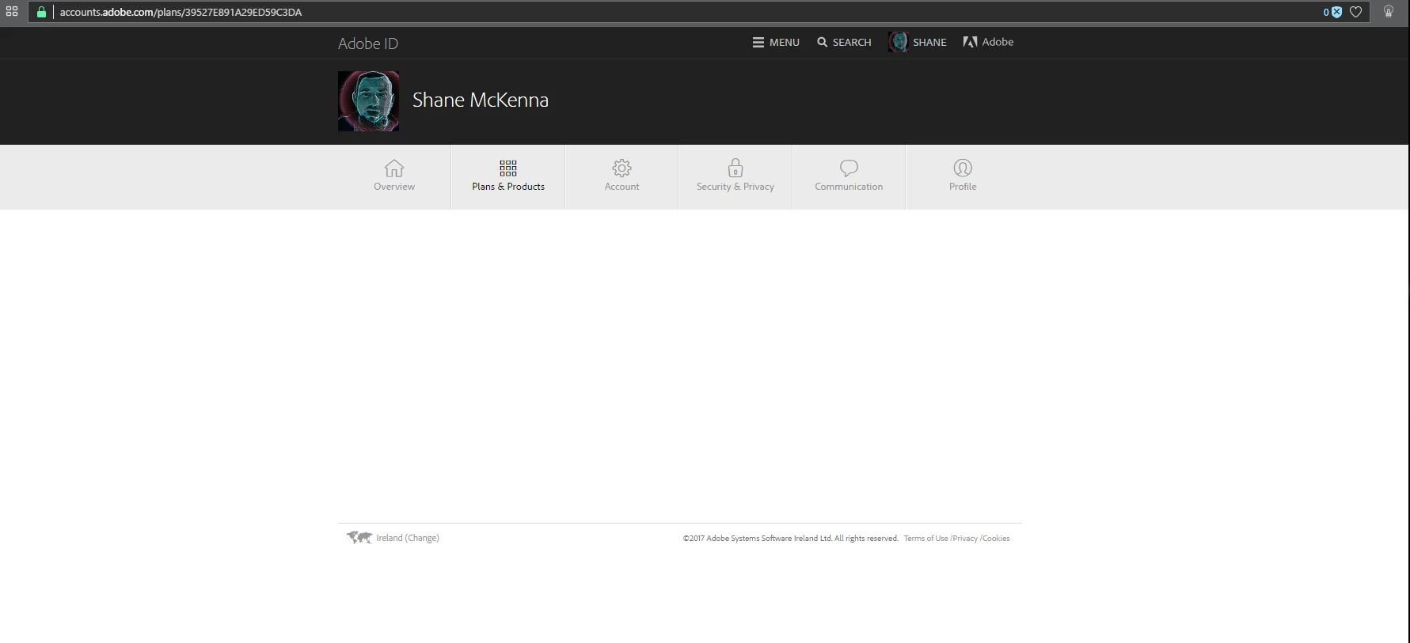
Task: Click the green secure padlock icon
Action: click(x=41, y=12)
